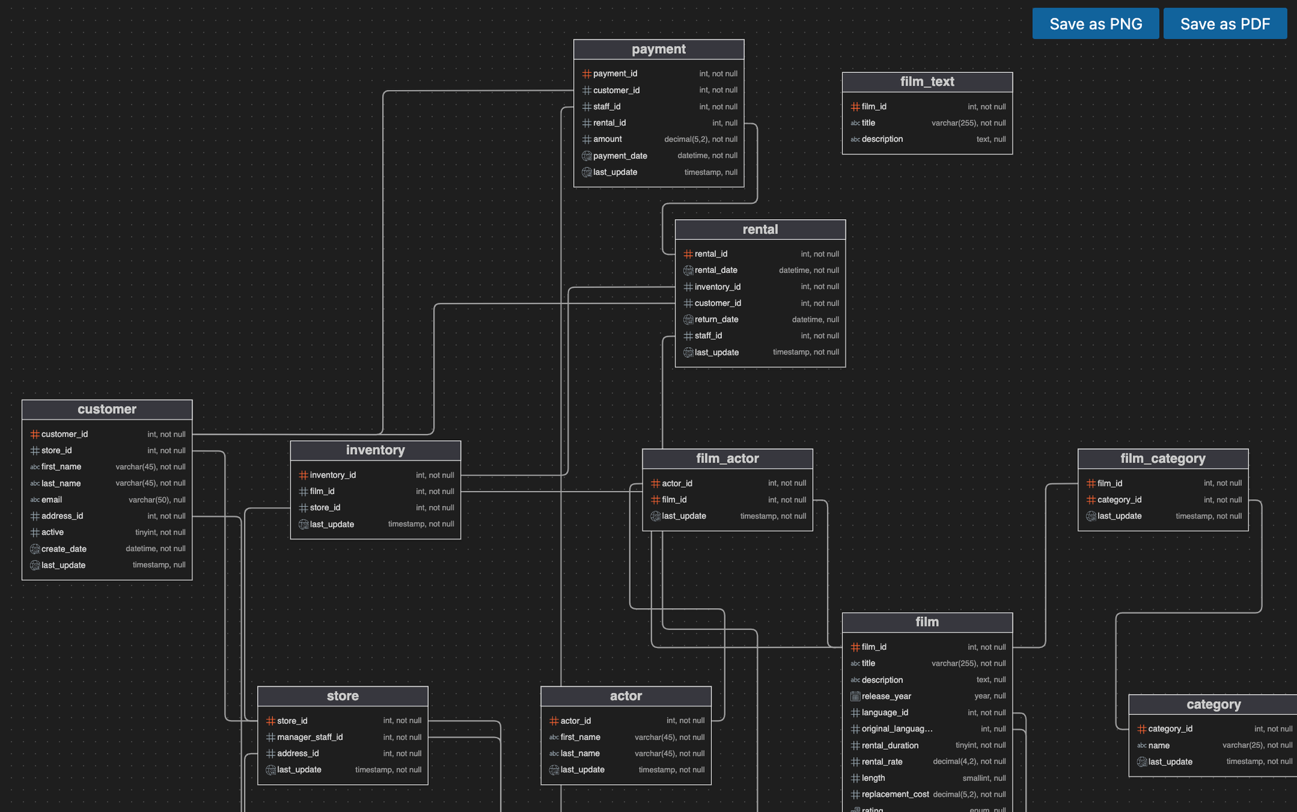Select film_id column in inventory table
Viewport: 1297px width, 812px height.
click(376, 492)
